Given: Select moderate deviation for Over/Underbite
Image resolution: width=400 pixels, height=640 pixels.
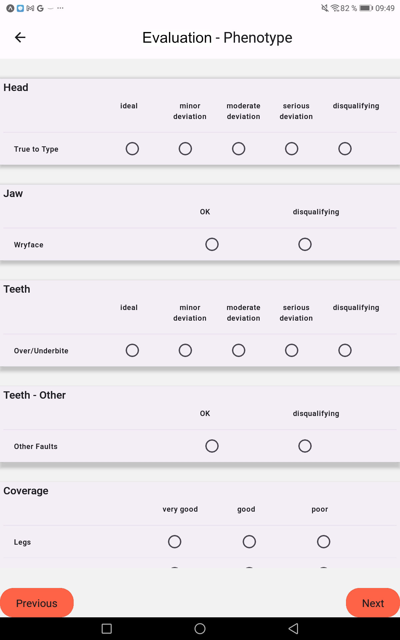Looking at the screenshot, I should pyautogui.click(x=239, y=350).
